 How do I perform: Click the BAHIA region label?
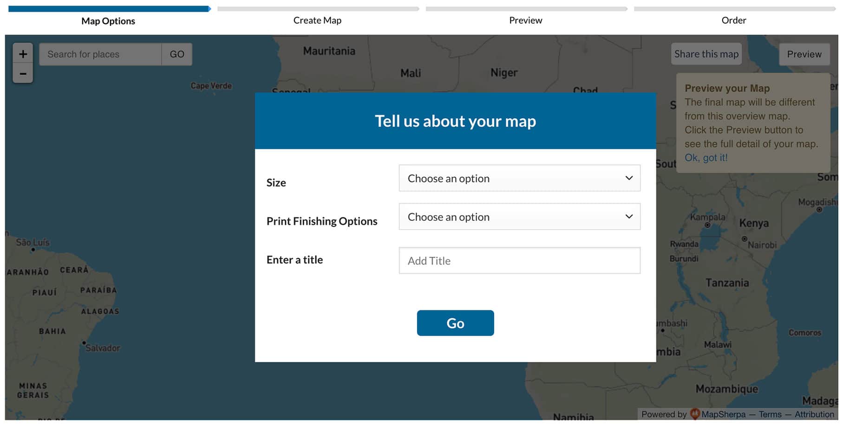[x=52, y=331]
